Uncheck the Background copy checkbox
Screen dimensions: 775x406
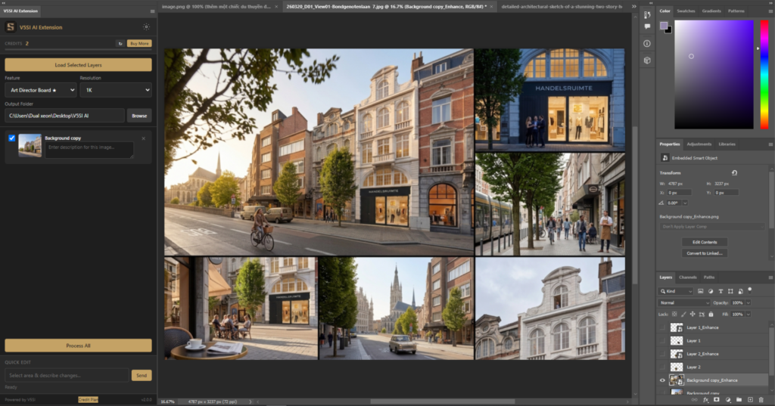pyautogui.click(x=11, y=138)
